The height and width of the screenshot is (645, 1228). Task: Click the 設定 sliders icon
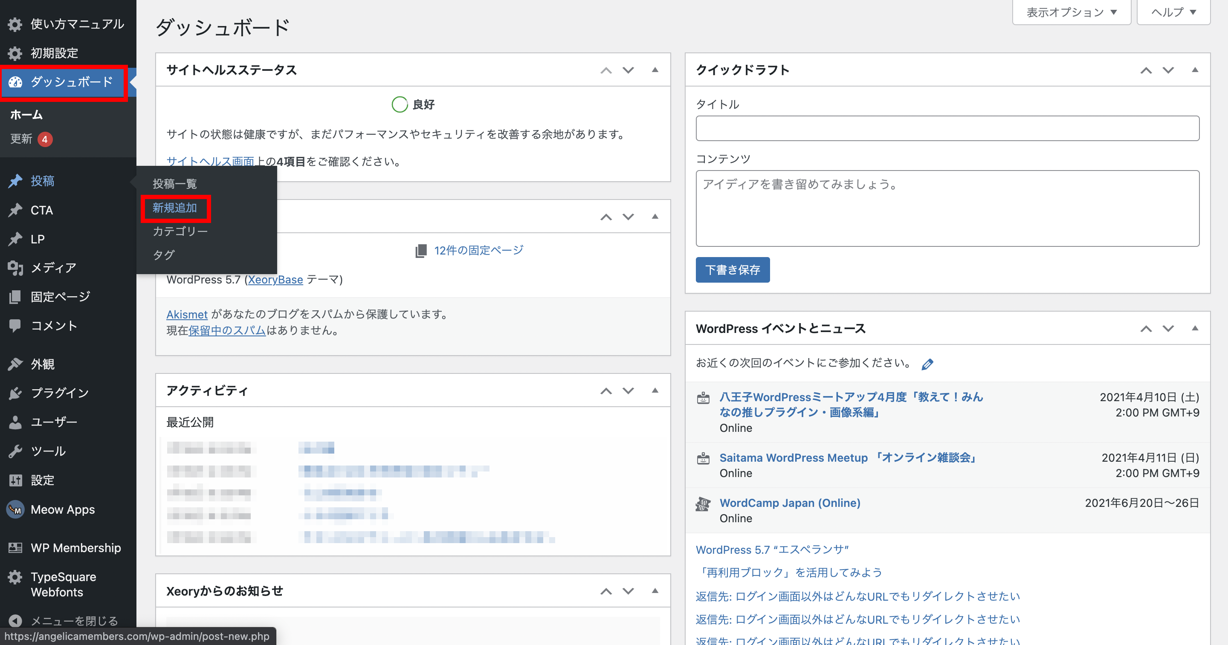click(15, 480)
